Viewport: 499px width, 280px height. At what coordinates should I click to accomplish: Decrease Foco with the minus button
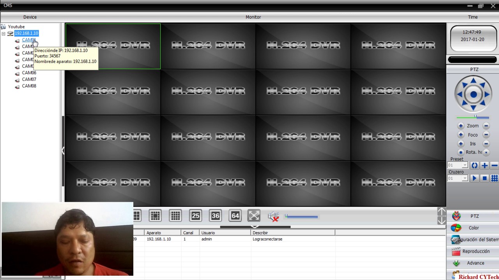[x=486, y=135]
